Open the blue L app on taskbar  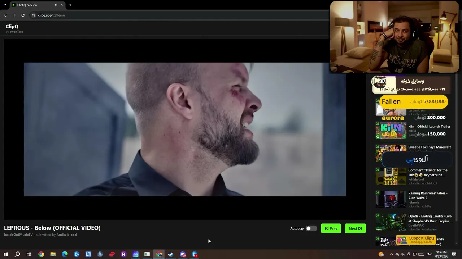88,254
